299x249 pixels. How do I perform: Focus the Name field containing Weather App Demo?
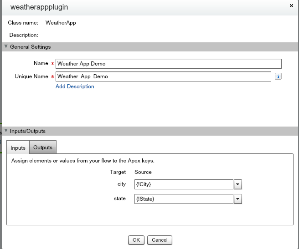pos(168,64)
